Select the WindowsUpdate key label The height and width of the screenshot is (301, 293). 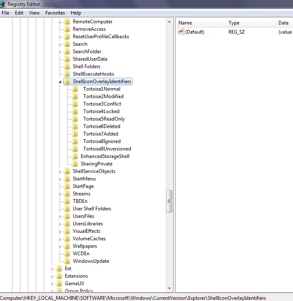coord(91,261)
